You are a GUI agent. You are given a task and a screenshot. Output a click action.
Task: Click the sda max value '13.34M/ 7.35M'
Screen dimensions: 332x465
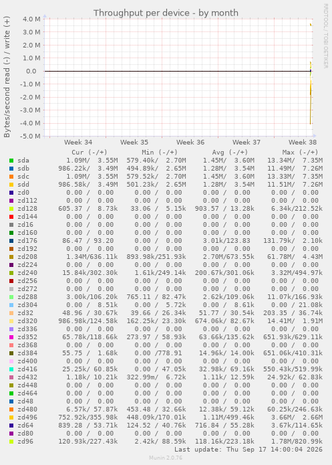point(295,161)
